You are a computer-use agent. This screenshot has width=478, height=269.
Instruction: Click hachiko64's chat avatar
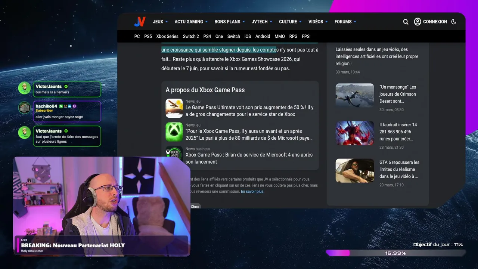point(25,108)
